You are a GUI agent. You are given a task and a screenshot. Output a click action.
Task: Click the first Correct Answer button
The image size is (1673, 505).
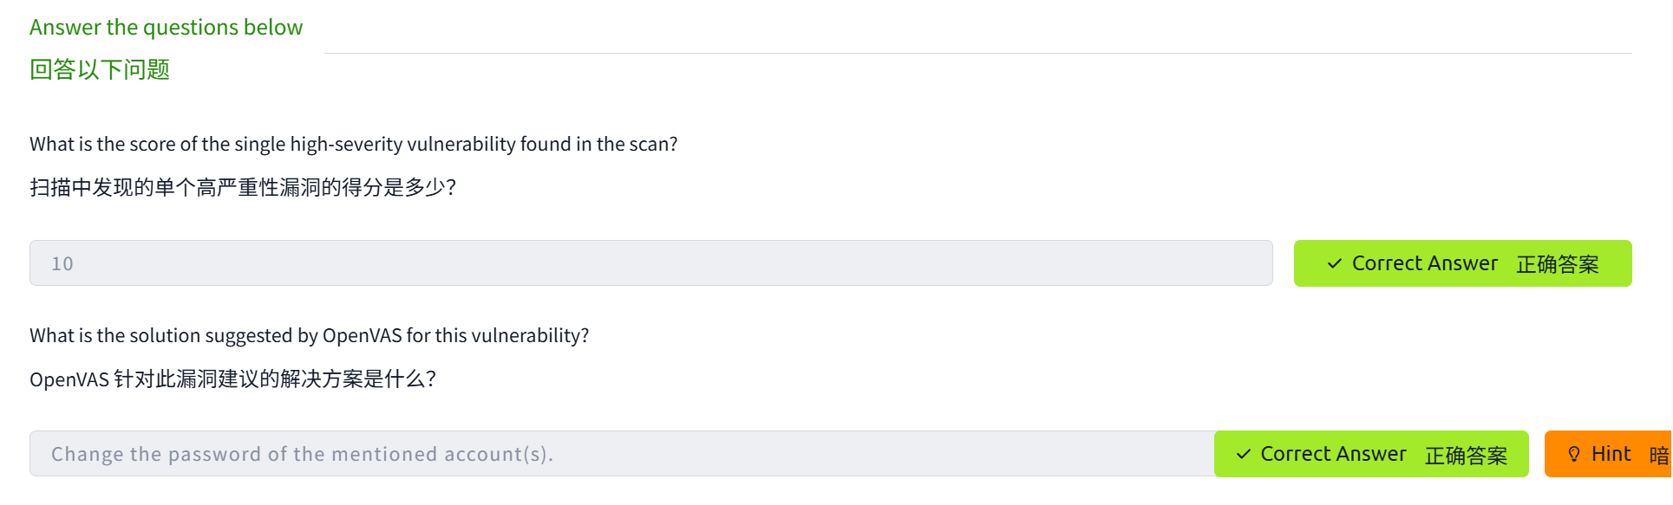coord(1462,263)
